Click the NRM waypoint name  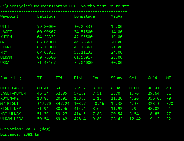pyautogui.click(x=4, y=52)
